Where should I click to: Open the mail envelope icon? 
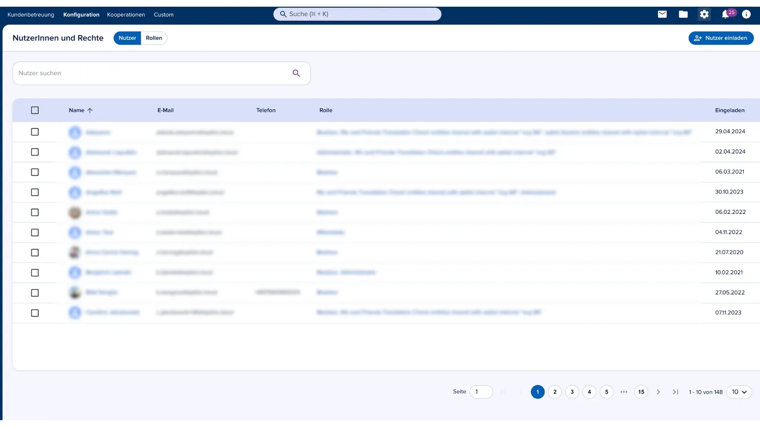pos(662,14)
